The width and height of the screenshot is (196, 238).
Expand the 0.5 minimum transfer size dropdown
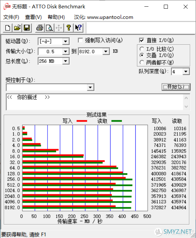66,51
